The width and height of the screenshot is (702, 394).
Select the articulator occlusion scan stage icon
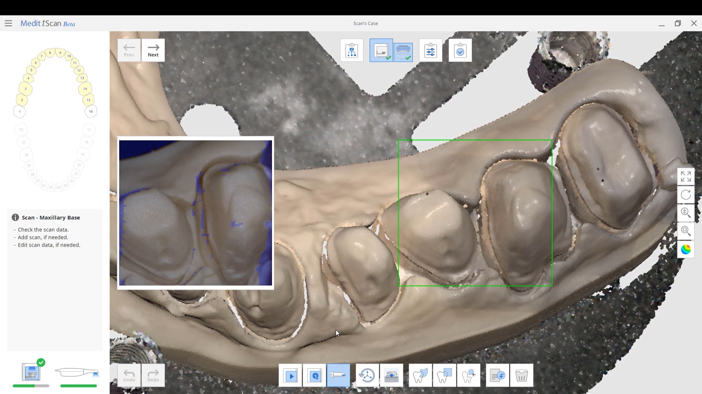(x=403, y=52)
